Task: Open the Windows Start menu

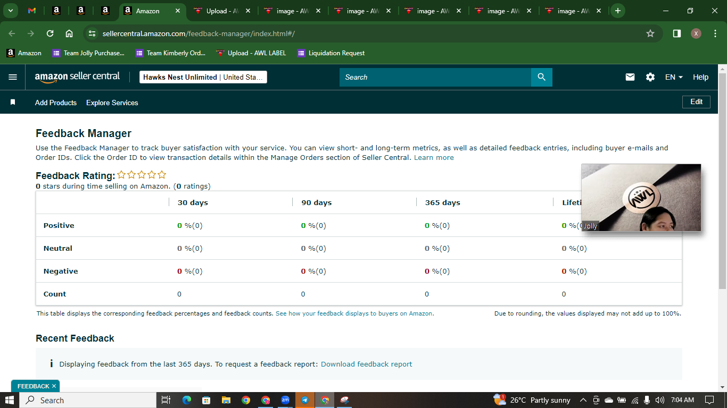Action: pyautogui.click(x=10, y=400)
